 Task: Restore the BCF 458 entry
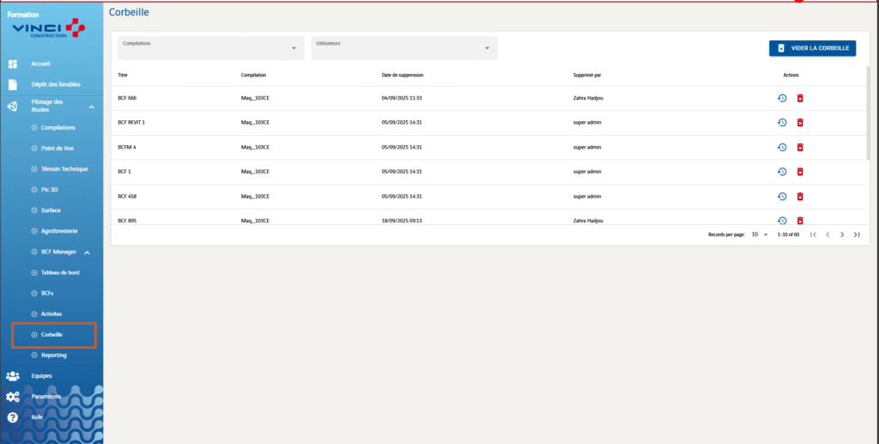point(782,196)
